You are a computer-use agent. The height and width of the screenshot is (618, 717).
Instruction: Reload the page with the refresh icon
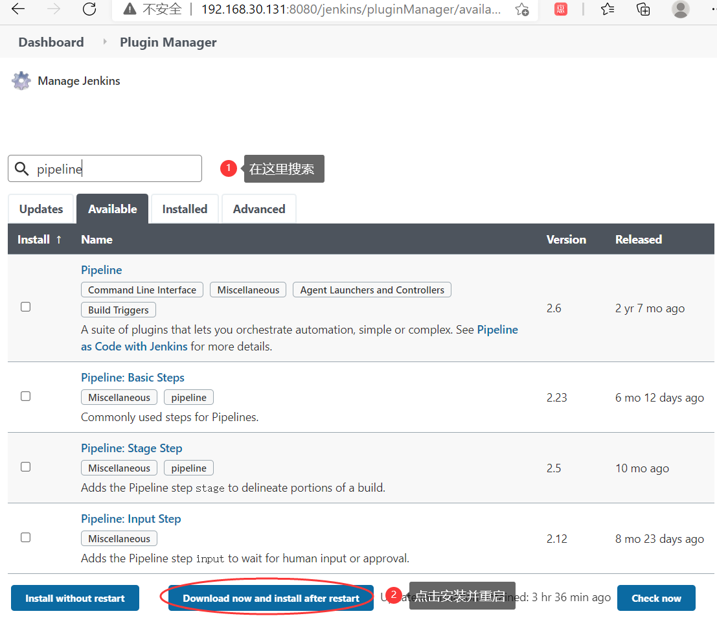pos(89,8)
